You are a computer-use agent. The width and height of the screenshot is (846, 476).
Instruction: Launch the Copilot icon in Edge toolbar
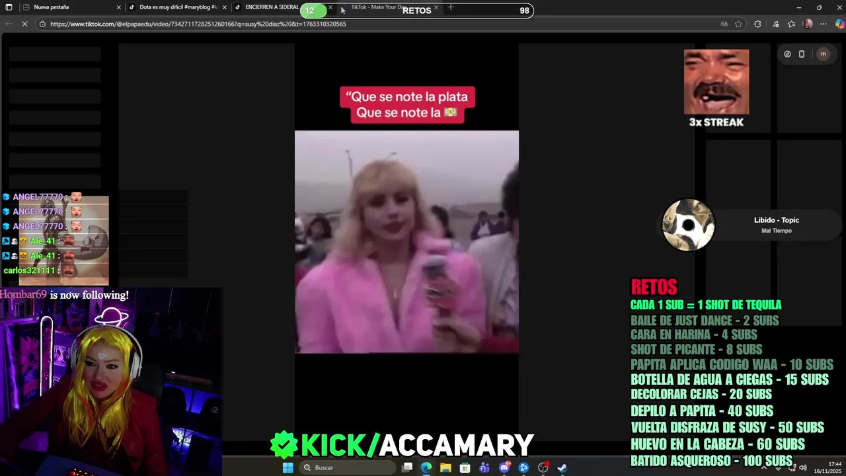pyautogui.click(x=839, y=24)
